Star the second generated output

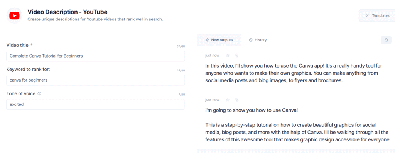click(228, 100)
